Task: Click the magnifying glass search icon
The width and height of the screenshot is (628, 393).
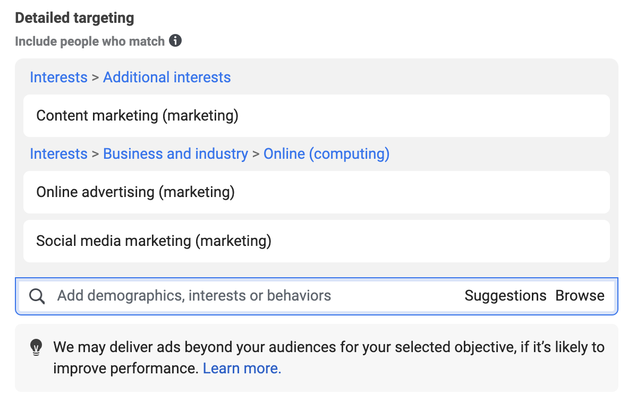Action: pos(37,296)
